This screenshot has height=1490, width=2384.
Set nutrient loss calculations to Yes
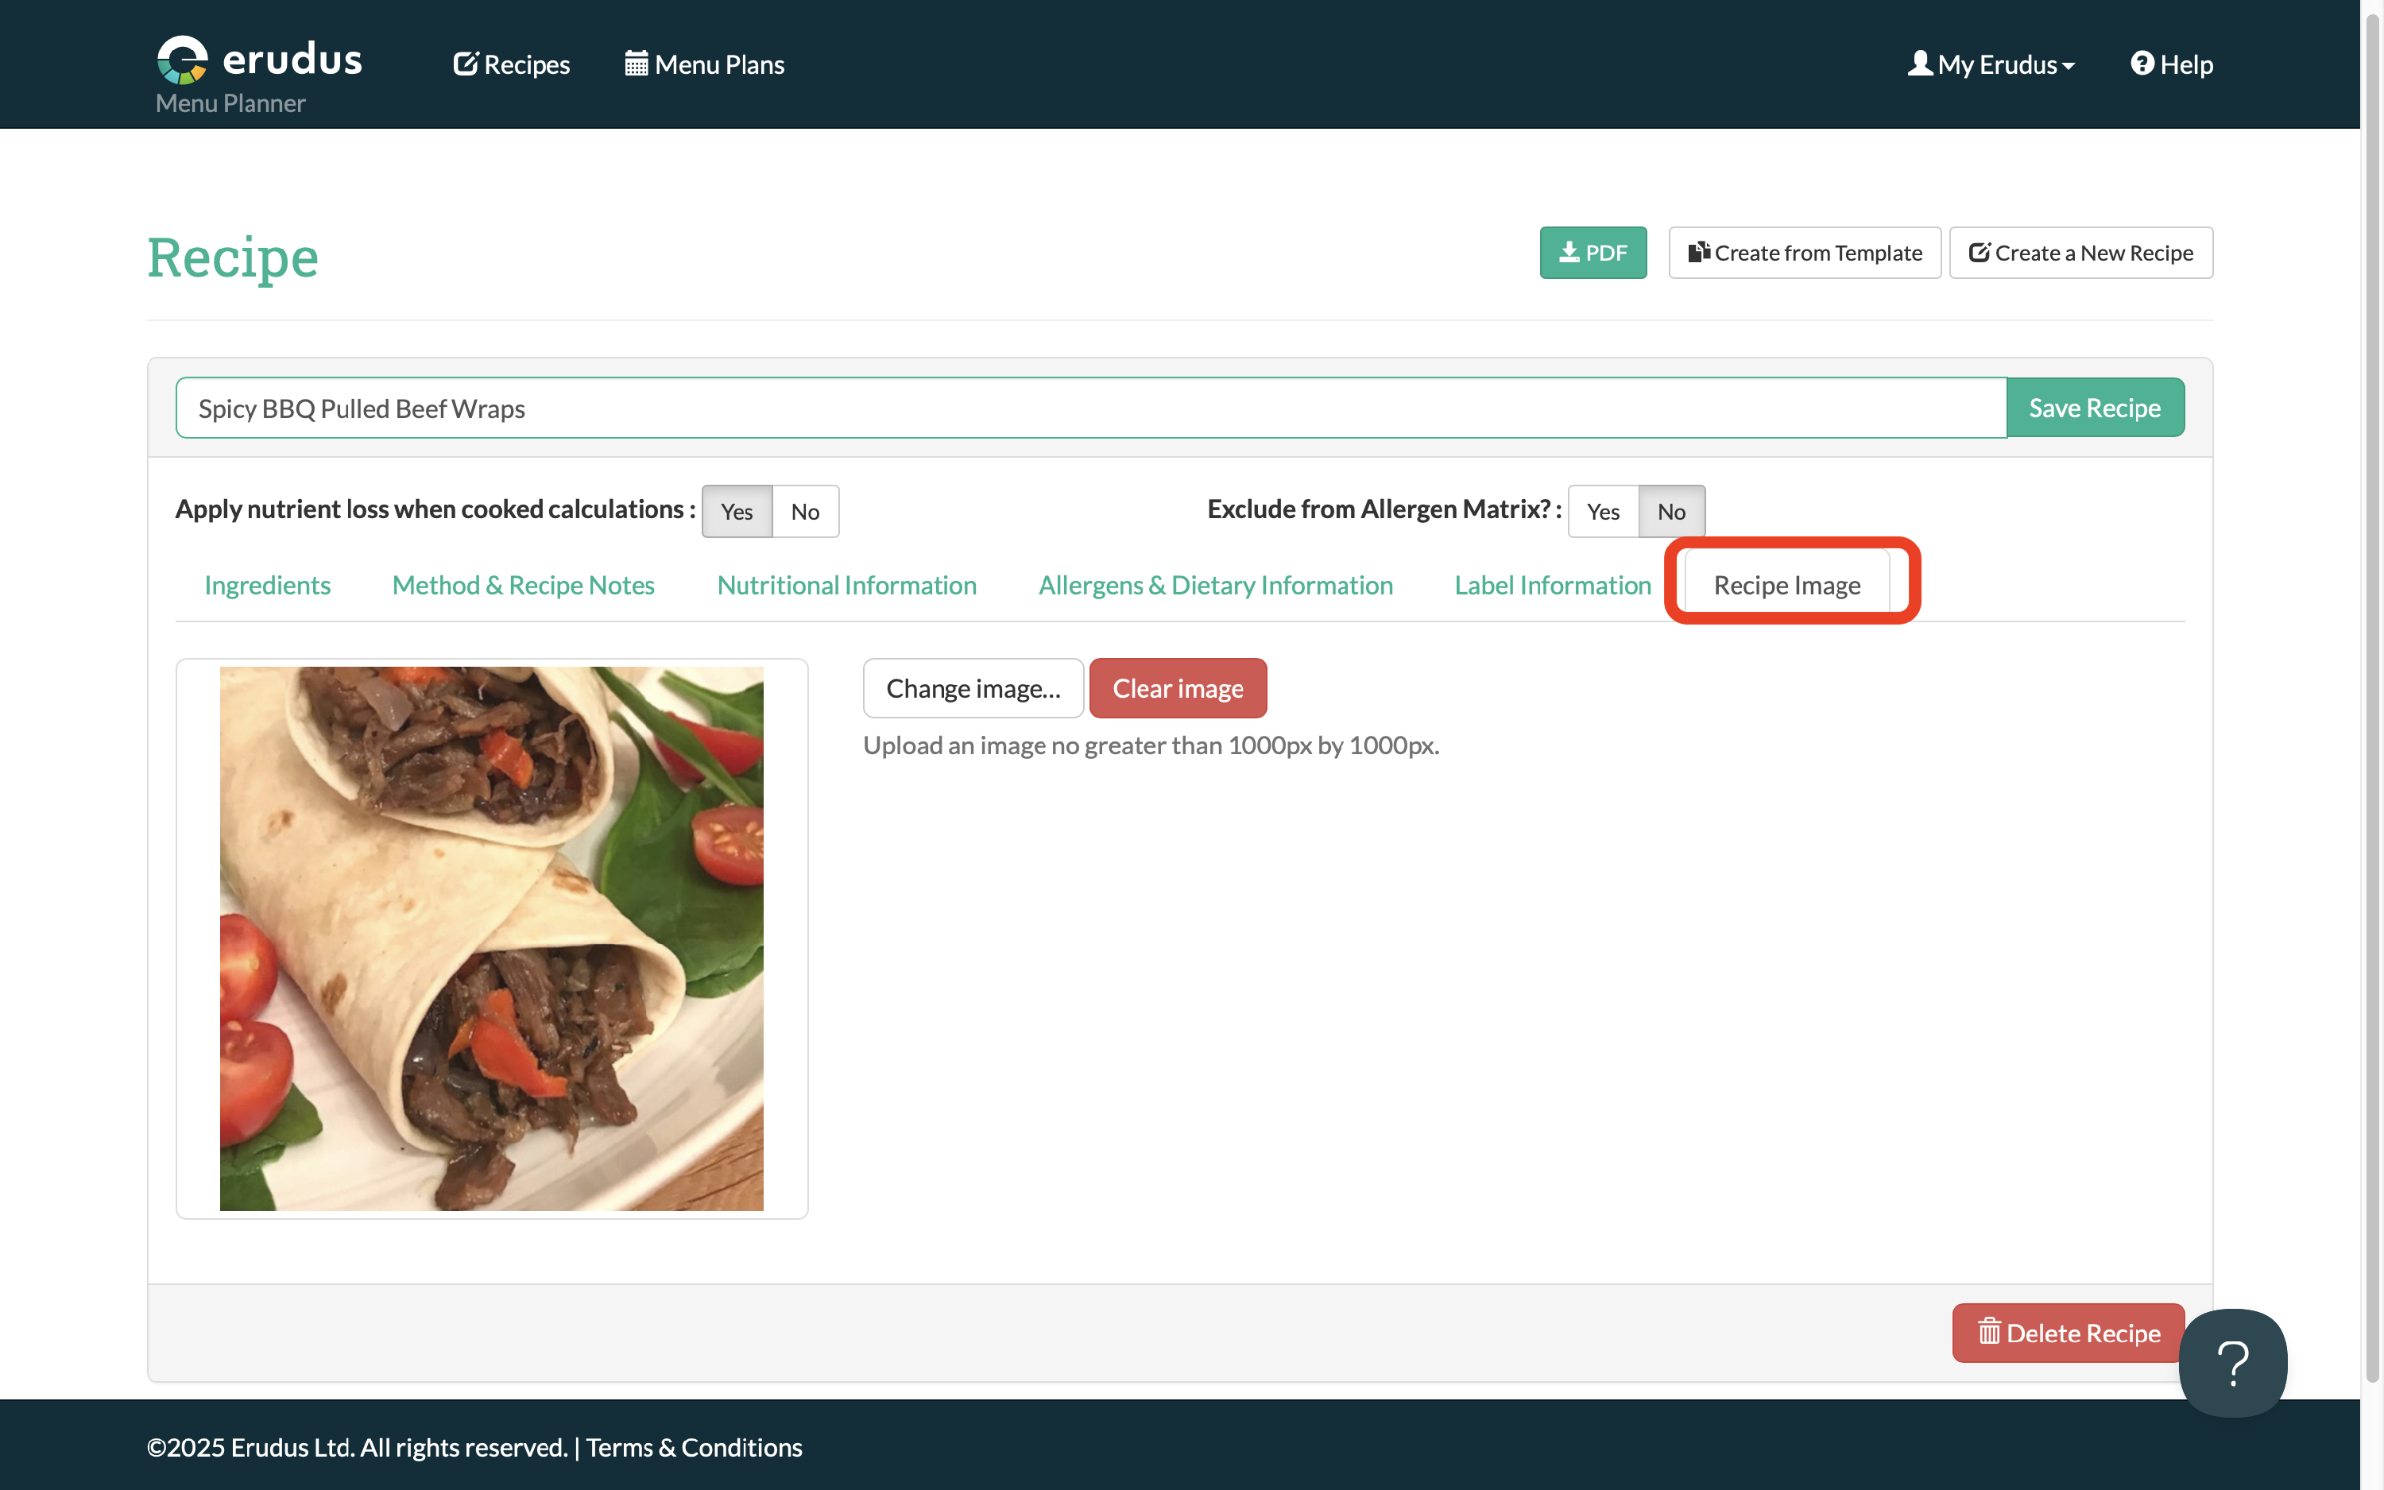point(736,512)
